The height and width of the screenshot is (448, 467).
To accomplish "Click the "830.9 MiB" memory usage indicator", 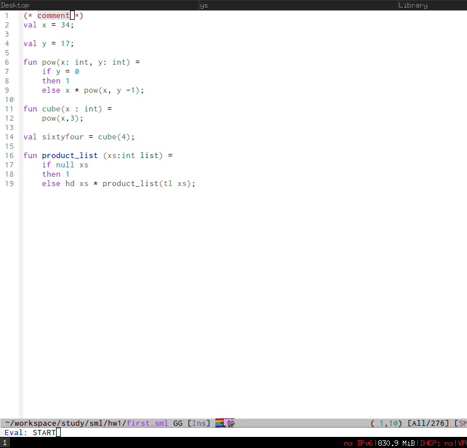I will [x=395, y=443].
